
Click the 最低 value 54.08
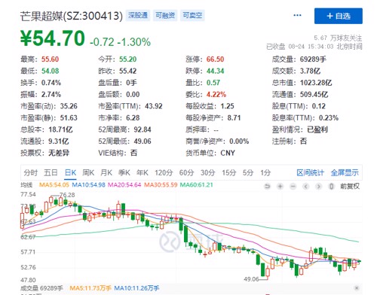[x=50, y=71]
